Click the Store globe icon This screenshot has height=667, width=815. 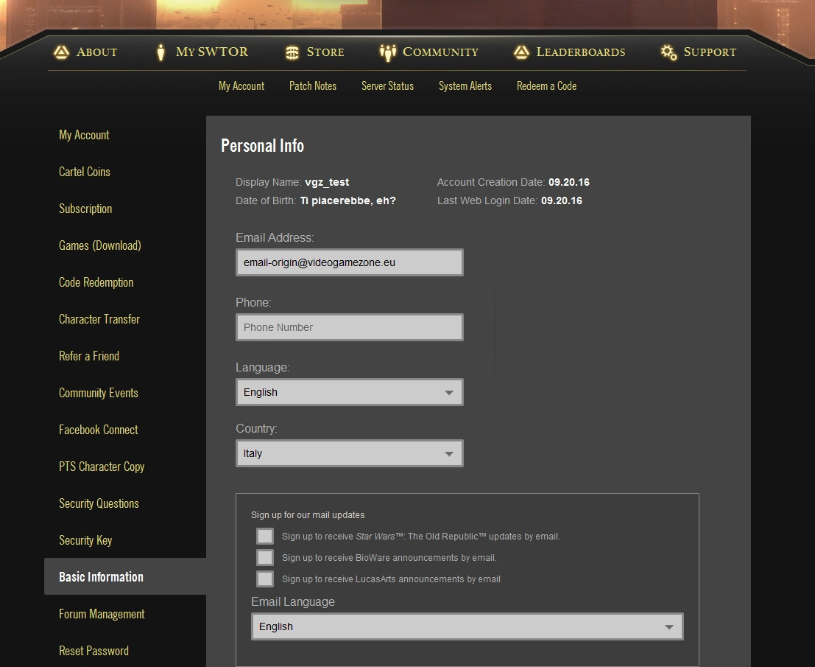pos(292,52)
